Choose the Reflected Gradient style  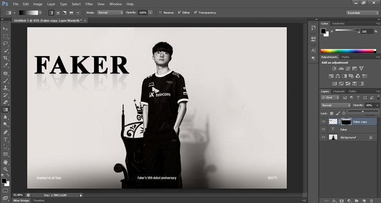pyautogui.click(x=71, y=13)
